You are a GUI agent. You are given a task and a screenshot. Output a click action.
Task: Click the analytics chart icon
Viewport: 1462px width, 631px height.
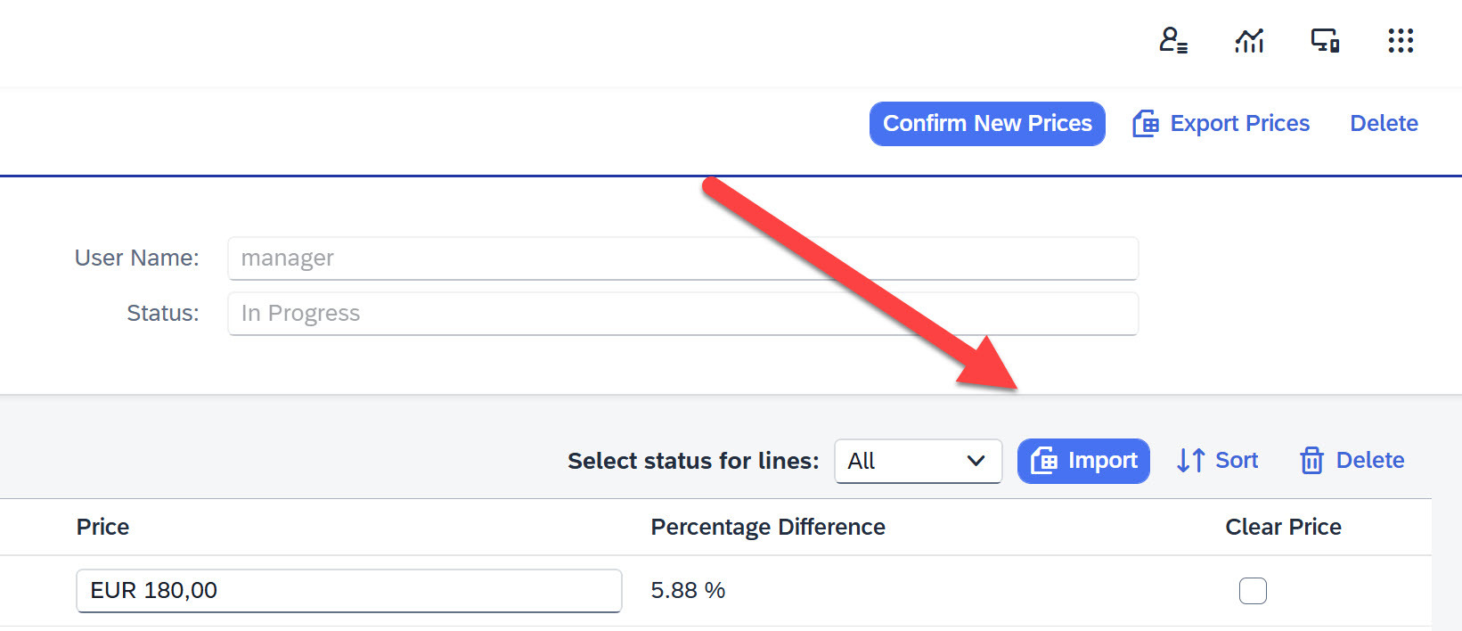coord(1249,40)
